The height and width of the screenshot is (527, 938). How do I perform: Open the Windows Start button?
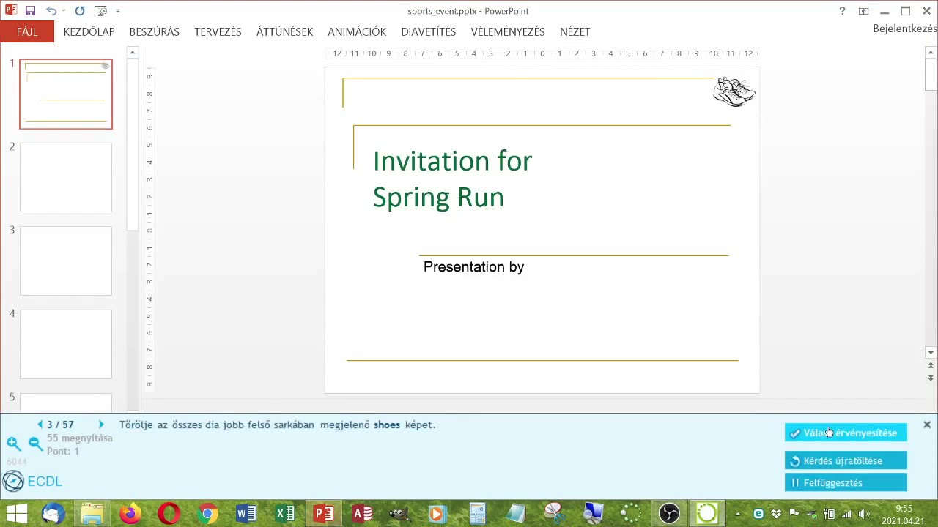pyautogui.click(x=16, y=513)
